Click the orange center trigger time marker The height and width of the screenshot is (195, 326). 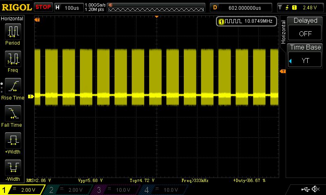point(157,17)
